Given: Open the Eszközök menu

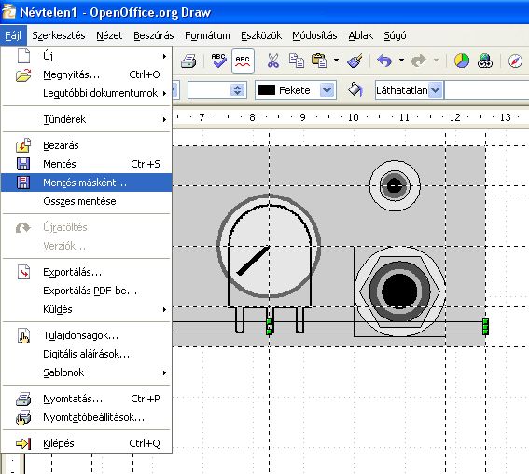Looking at the screenshot, I should coord(261,35).
